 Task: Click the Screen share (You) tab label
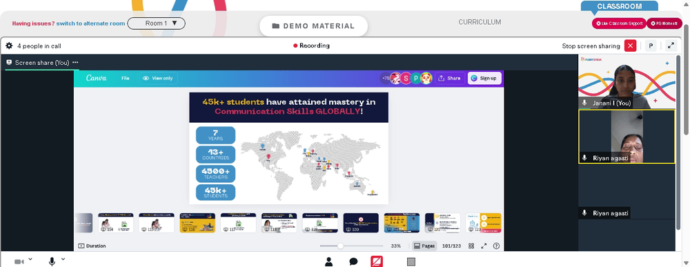click(x=42, y=63)
